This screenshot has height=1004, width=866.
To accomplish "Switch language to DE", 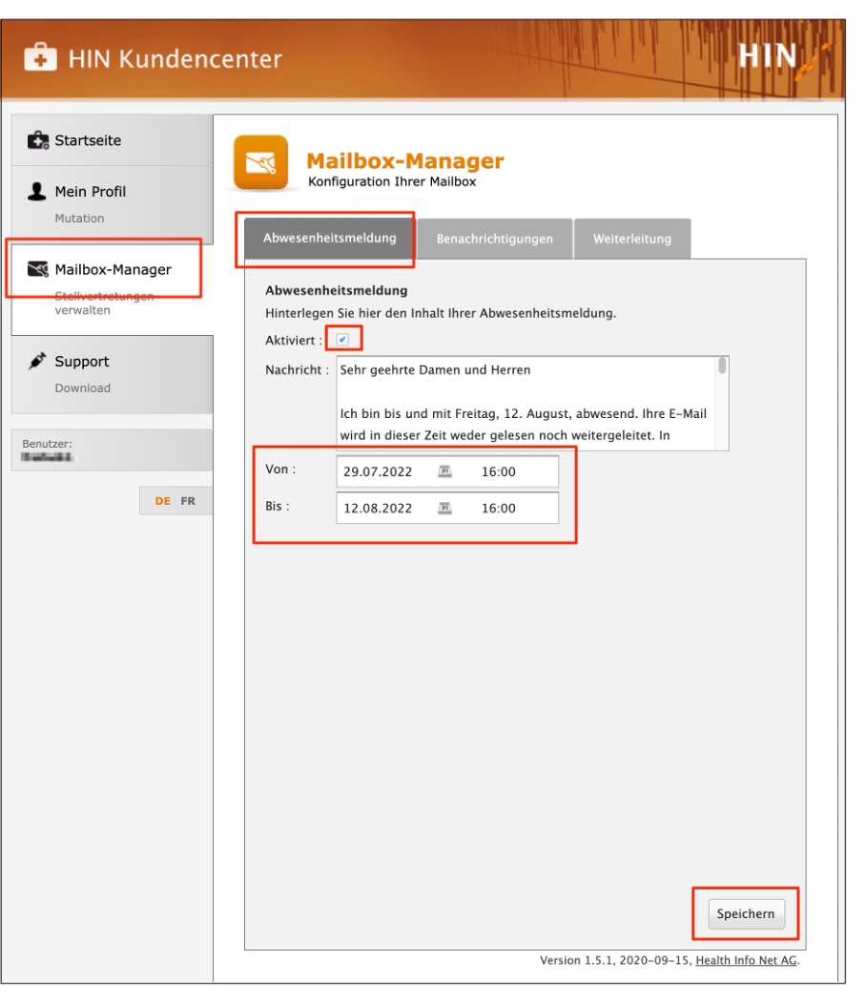I will pyautogui.click(x=162, y=501).
